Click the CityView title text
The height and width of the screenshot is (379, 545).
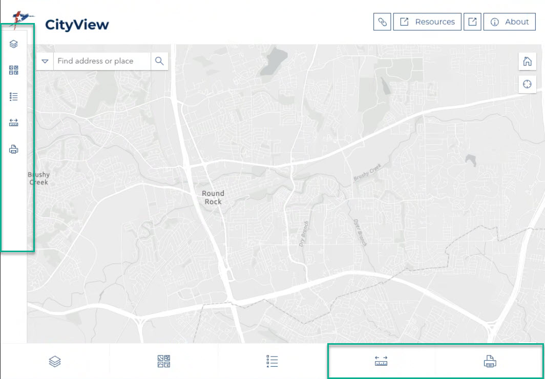[x=77, y=25]
